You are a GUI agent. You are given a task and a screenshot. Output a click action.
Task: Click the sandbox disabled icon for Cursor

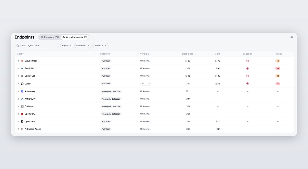pyautogui.click(x=247, y=84)
